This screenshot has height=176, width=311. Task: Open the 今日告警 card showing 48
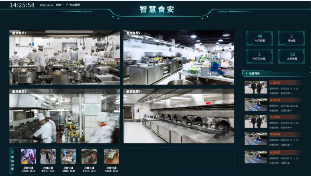click(260, 38)
